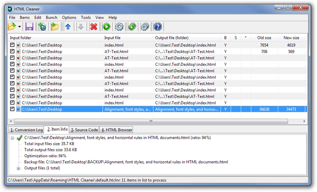The height and width of the screenshot is (192, 317).
Task: Move item down with gray arrow
Action: [81, 27]
